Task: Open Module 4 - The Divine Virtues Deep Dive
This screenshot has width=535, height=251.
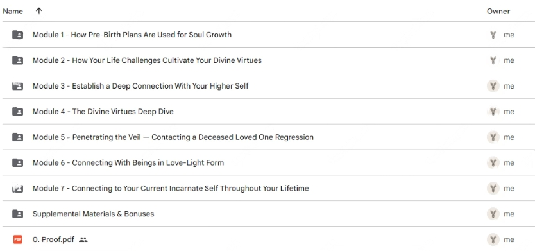Action: pos(103,112)
